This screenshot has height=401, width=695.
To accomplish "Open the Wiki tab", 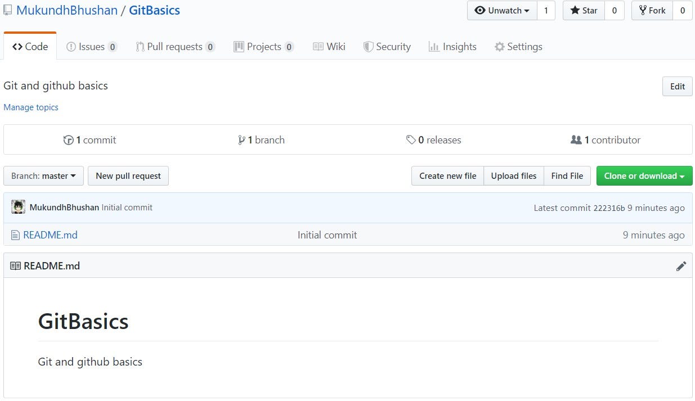I will [x=329, y=47].
